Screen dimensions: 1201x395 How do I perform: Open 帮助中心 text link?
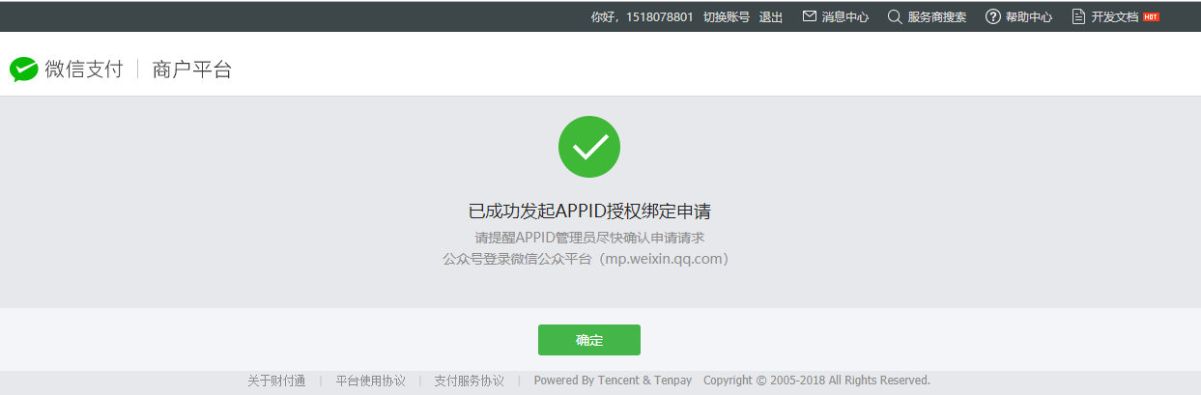click(x=1029, y=17)
